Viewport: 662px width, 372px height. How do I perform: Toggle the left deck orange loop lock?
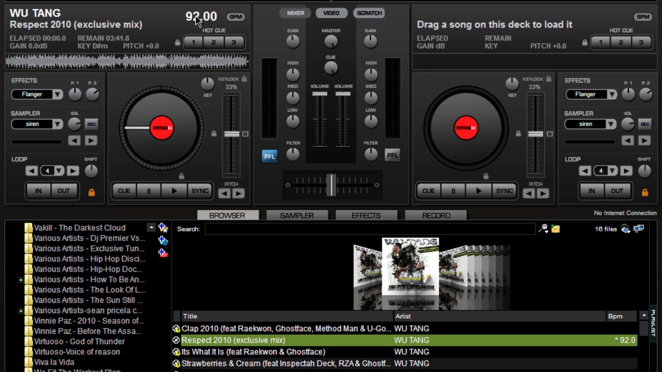[x=92, y=192]
